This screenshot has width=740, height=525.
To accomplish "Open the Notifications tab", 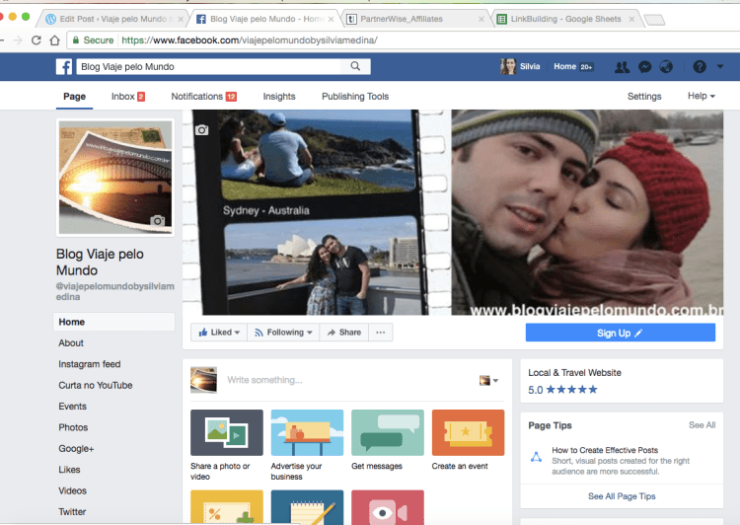I will [203, 97].
